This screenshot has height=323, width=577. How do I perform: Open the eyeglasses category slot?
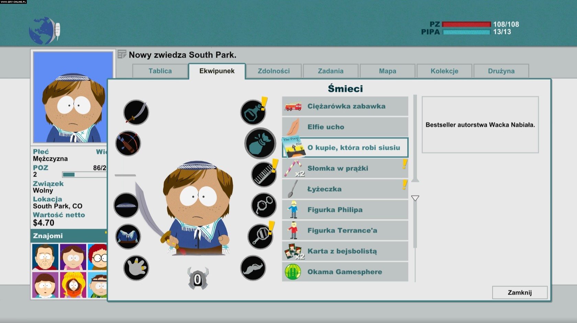tap(264, 205)
